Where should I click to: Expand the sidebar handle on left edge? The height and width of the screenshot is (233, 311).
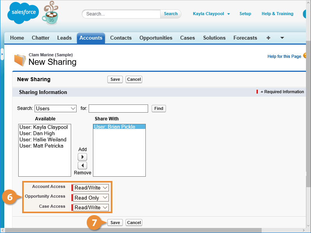pyautogui.click(x=2, y=54)
